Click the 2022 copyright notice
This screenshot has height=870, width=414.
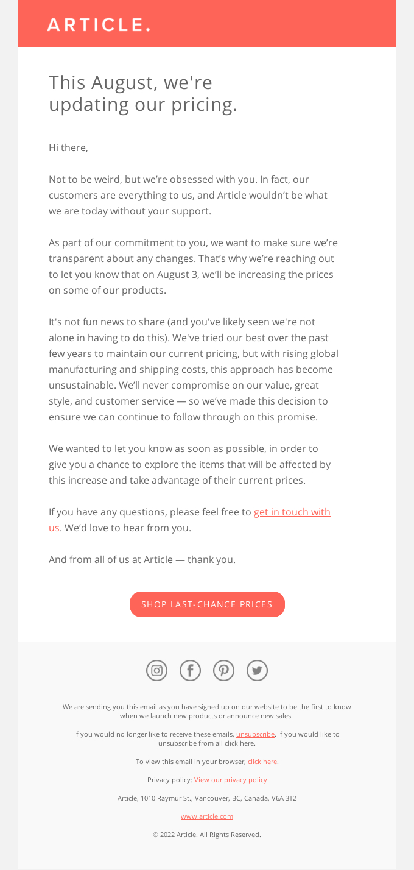point(207,835)
